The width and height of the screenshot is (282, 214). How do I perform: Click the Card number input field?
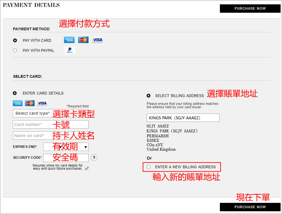[32, 124]
